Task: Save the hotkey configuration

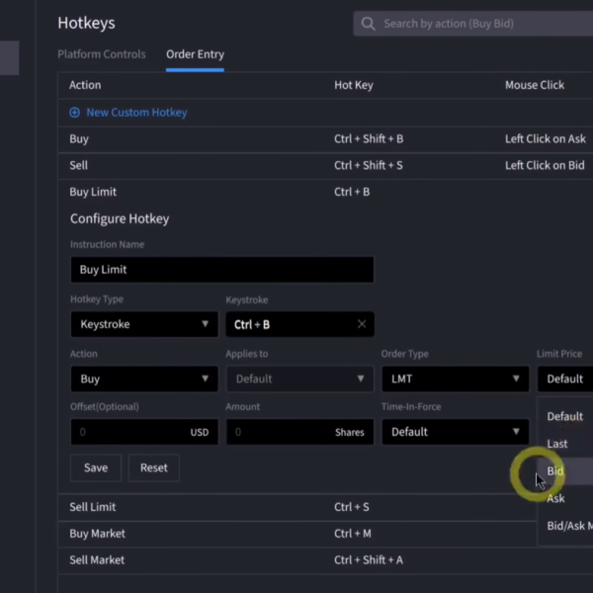Action: click(96, 467)
